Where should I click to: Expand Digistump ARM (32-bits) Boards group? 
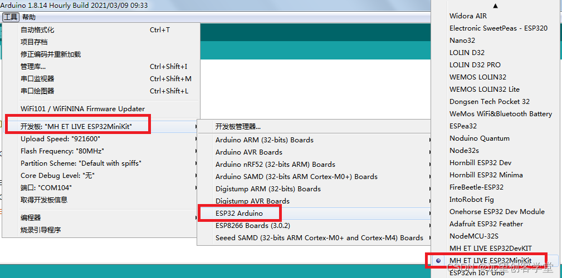pyautogui.click(x=315, y=188)
